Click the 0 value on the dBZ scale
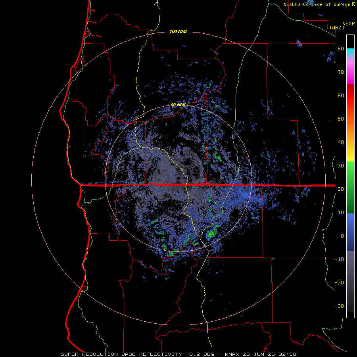Screen dimensions: 357x357 (x=342, y=236)
